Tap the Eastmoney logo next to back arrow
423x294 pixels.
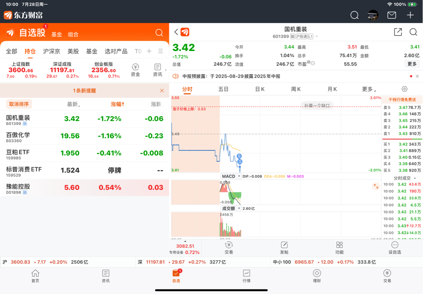[185, 32]
